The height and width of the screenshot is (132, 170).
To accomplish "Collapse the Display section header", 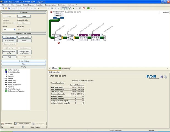I will pyautogui.click(x=24, y=67).
